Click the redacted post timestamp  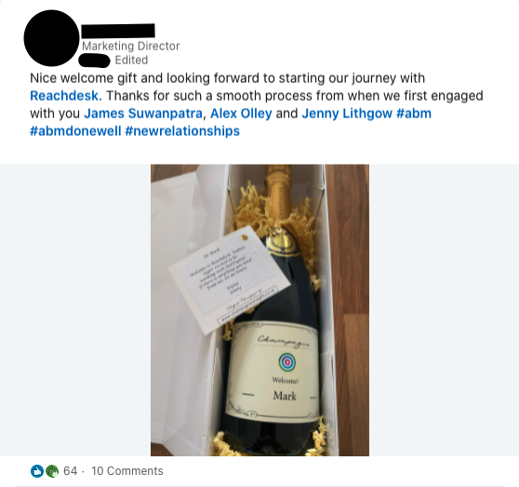[x=94, y=61]
